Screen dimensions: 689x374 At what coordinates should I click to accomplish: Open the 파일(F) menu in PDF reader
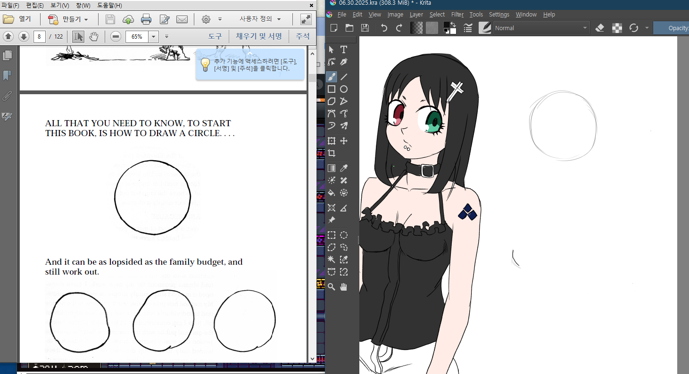click(10, 6)
